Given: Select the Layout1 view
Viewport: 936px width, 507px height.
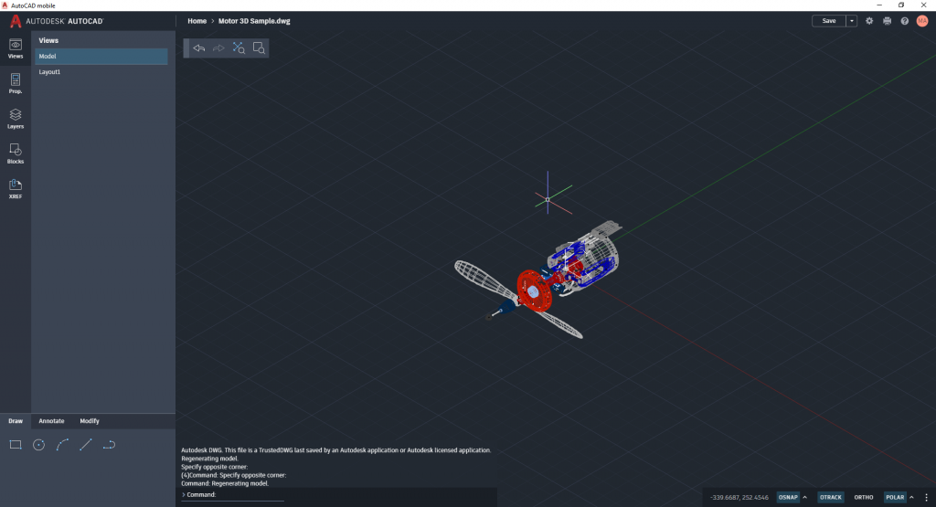Looking at the screenshot, I should (x=101, y=71).
